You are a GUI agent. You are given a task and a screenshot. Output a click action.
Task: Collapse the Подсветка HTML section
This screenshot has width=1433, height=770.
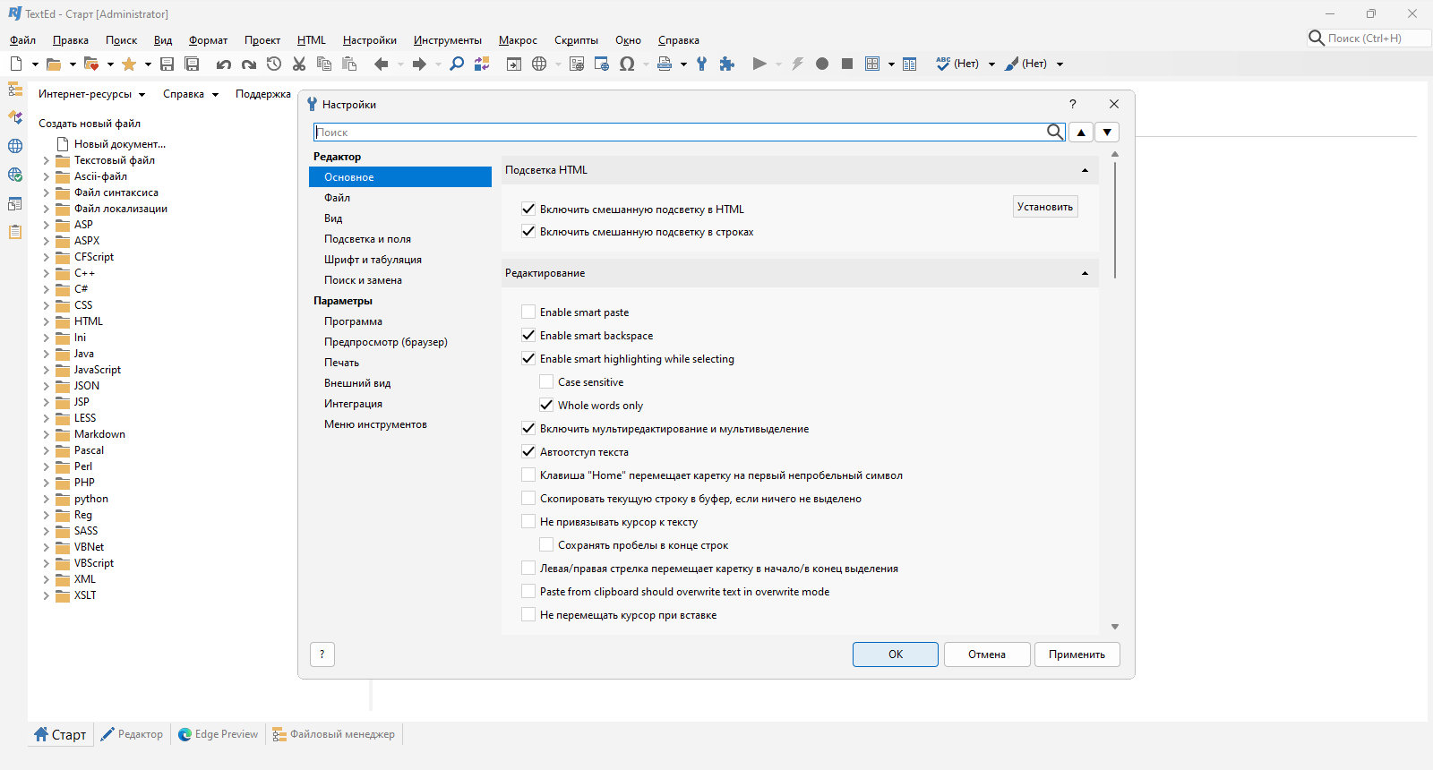[1085, 170]
